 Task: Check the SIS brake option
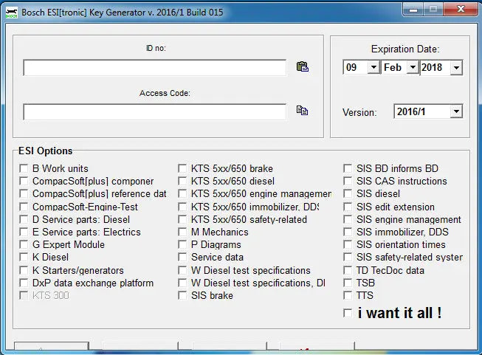point(182,295)
